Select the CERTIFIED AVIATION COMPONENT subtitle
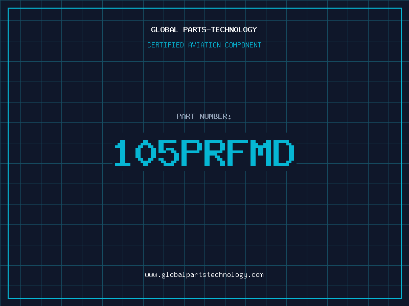The height and width of the screenshot is (306, 409). [x=204, y=45]
